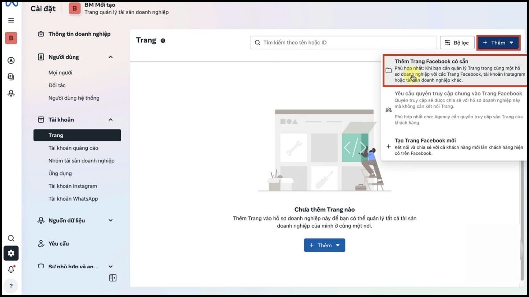Open Người dùng hệ thống
The width and height of the screenshot is (529, 297).
pos(74,98)
